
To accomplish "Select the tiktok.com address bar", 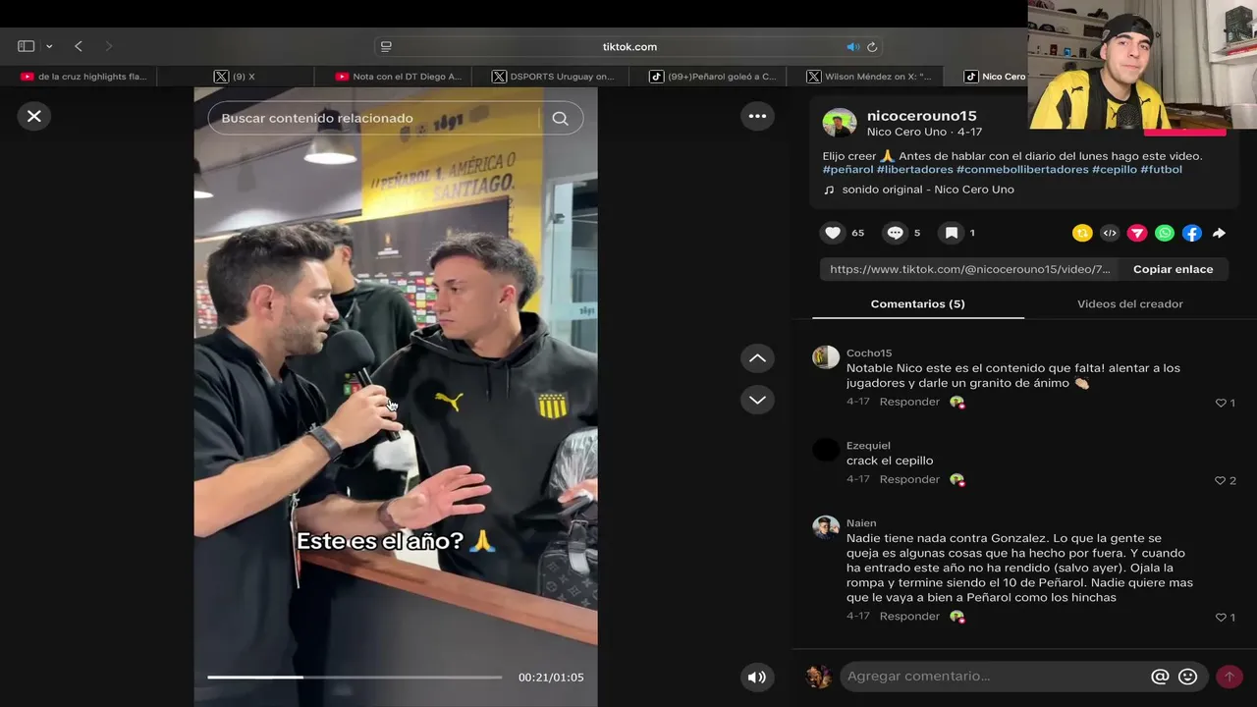I will [x=629, y=46].
